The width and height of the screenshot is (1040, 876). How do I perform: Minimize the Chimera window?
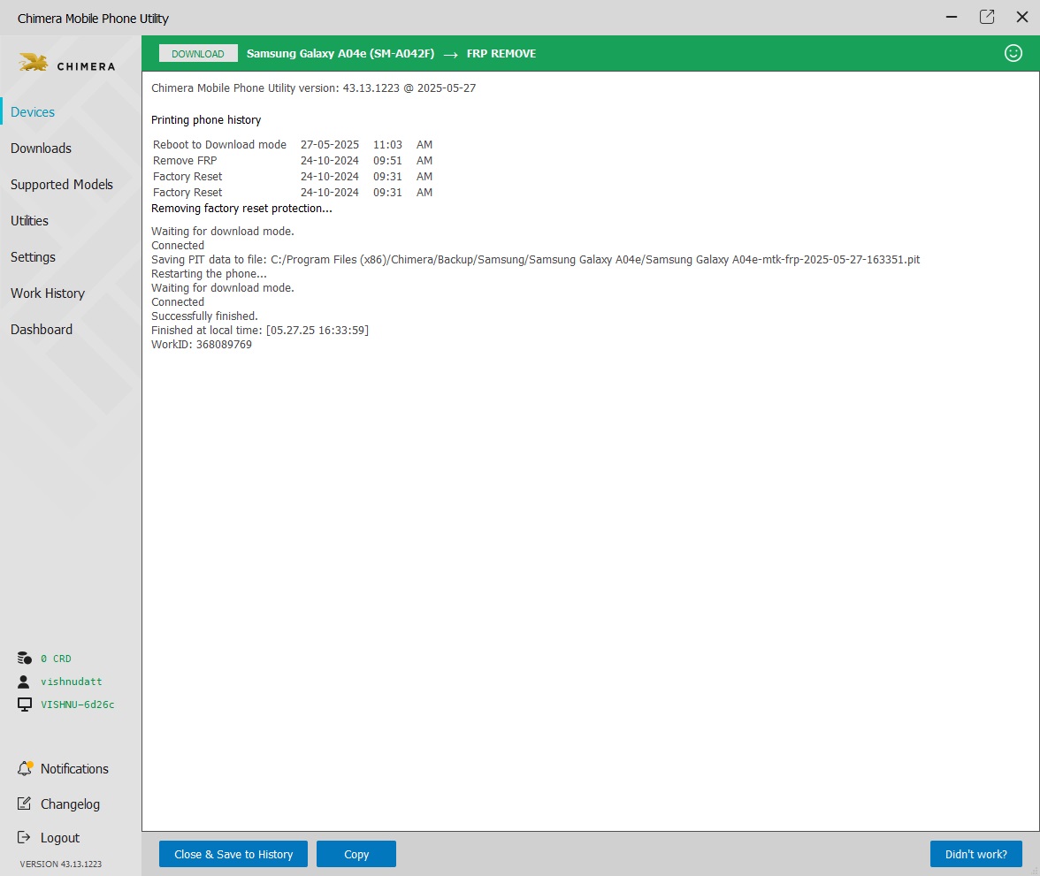pos(952,18)
